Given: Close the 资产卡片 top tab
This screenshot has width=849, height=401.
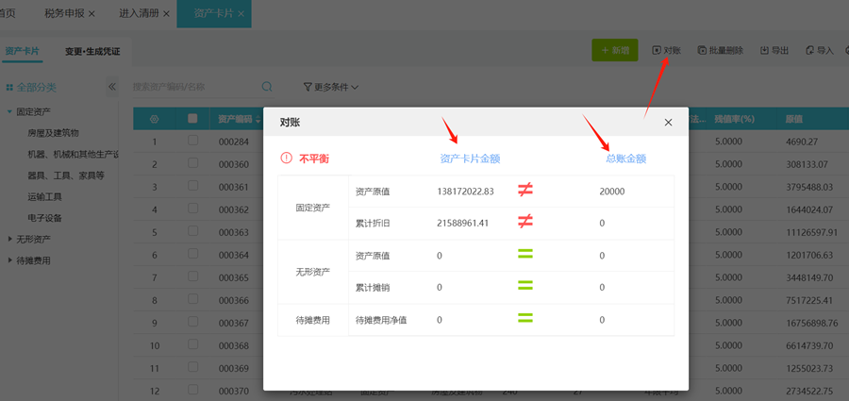Looking at the screenshot, I should click(241, 13).
